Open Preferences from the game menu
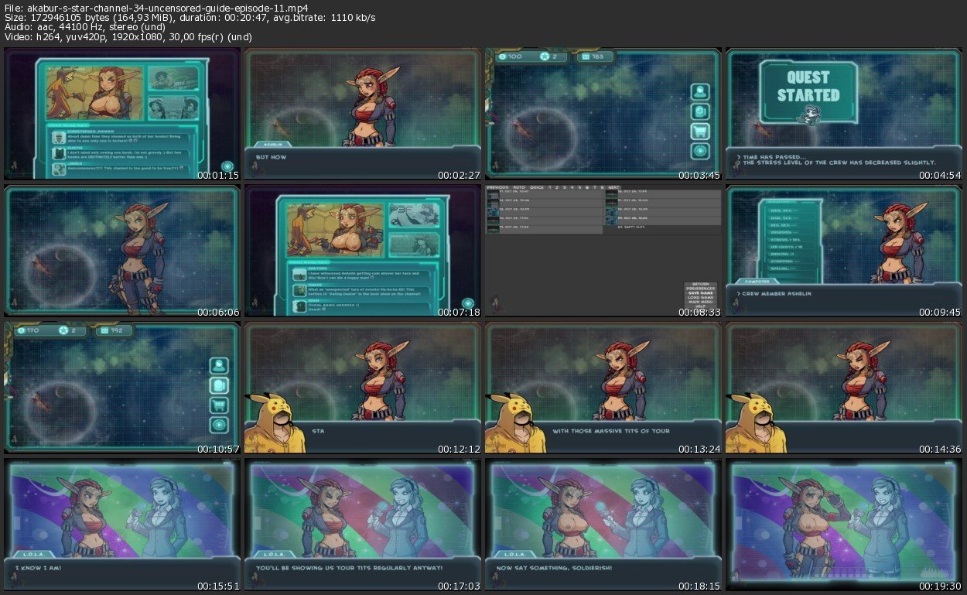 [x=702, y=288]
